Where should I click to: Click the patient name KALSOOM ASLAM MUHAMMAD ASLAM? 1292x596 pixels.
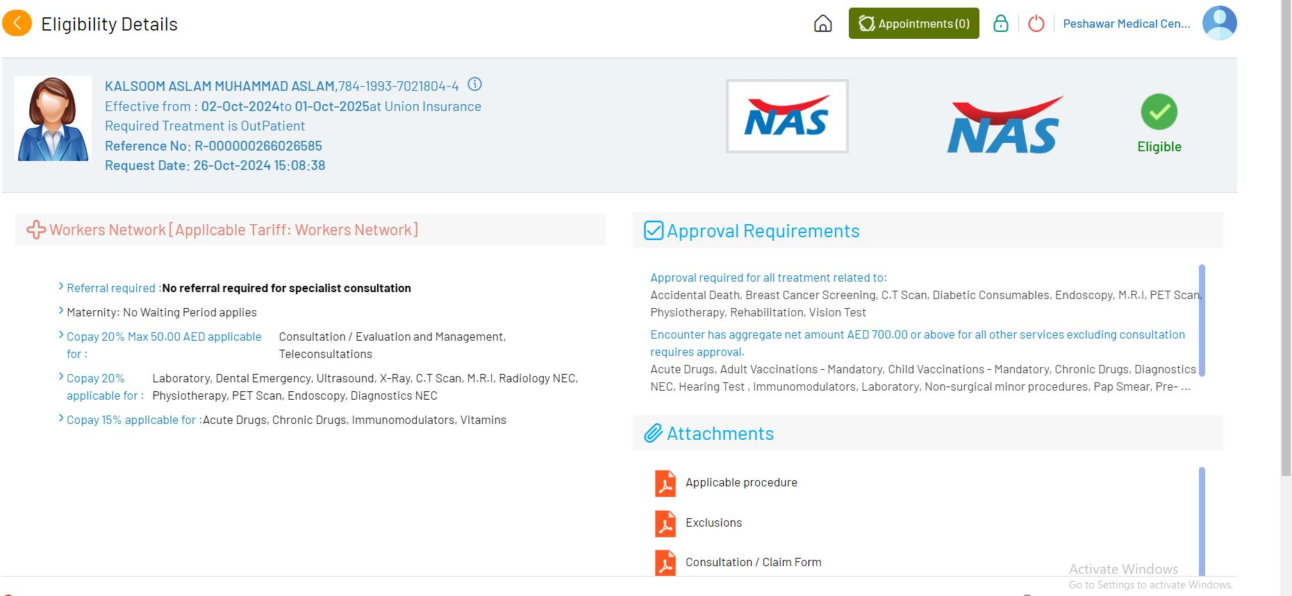point(220,86)
